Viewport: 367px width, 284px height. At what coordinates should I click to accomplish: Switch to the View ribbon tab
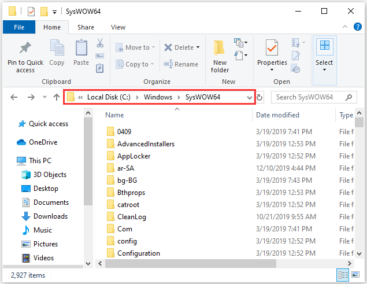(x=118, y=27)
